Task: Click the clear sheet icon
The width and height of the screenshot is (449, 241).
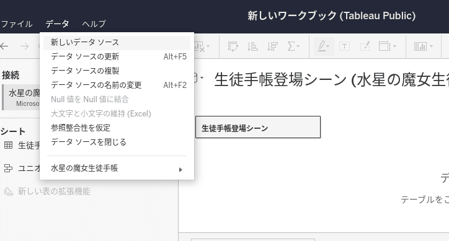Action: tap(200, 46)
